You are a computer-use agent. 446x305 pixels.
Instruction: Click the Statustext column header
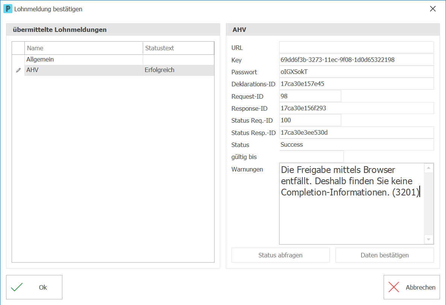pyautogui.click(x=178, y=48)
